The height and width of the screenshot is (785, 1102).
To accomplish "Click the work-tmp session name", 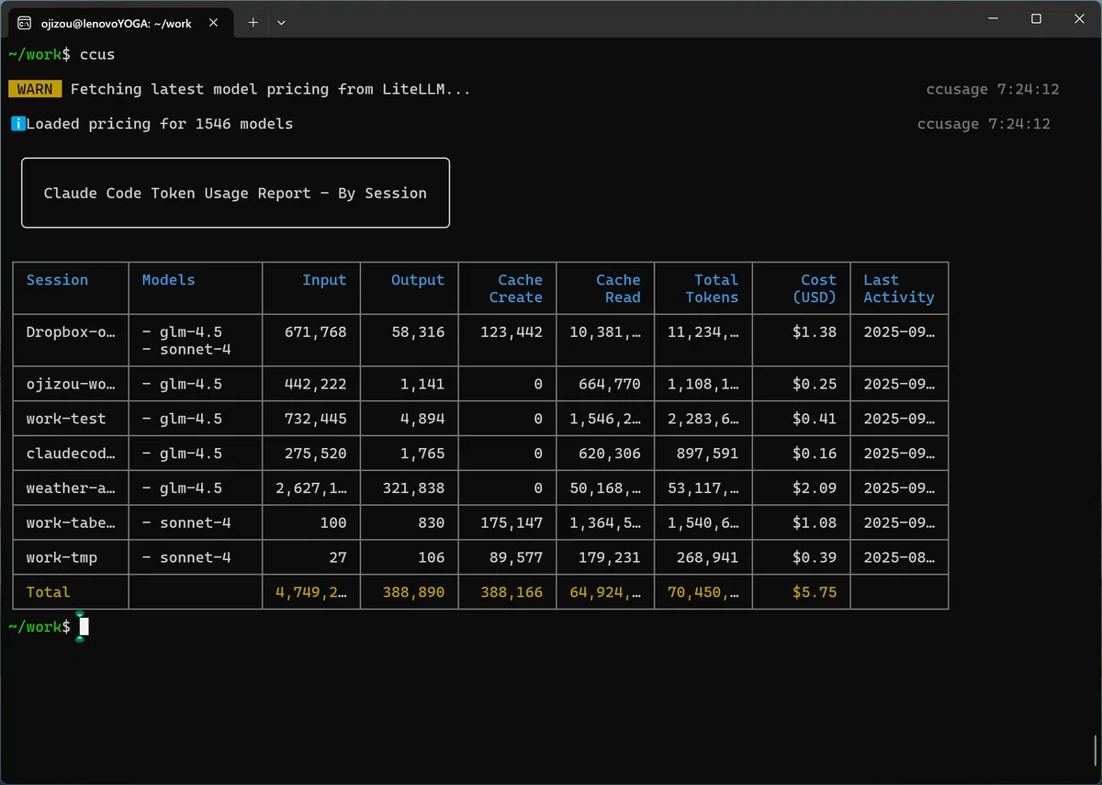I will click(62, 557).
